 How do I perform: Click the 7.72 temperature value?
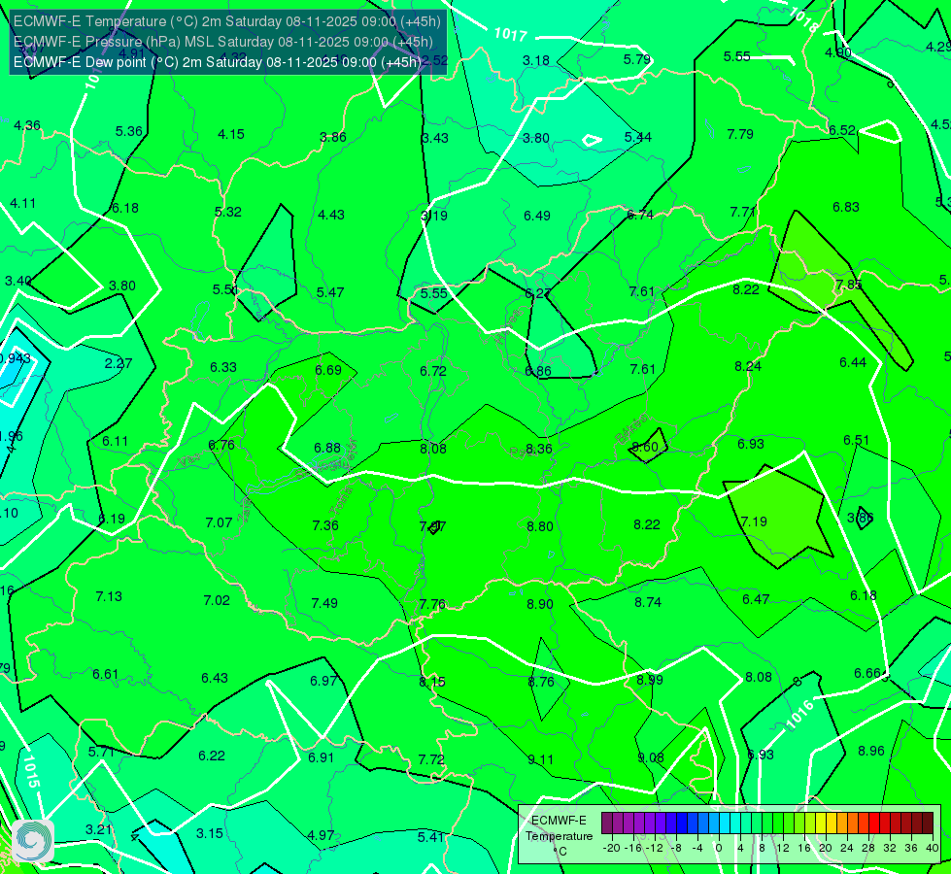click(431, 760)
